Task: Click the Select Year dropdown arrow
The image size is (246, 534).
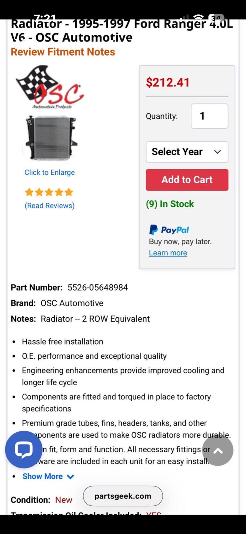Action: pyautogui.click(x=217, y=152)
